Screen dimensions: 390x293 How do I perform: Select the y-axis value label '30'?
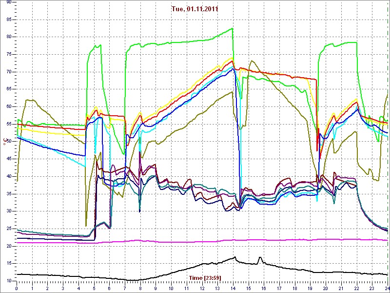tap(9, 211)
